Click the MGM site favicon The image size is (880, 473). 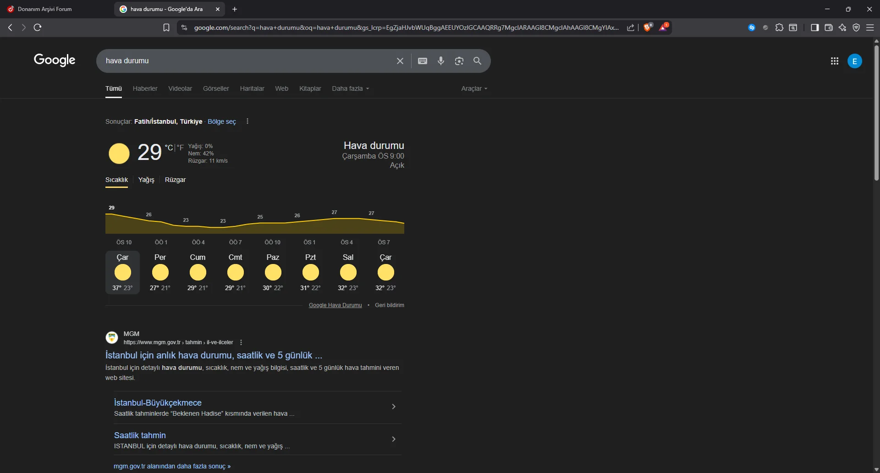pos(112,338)
